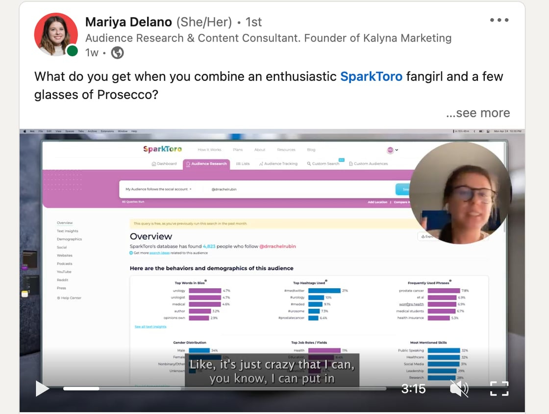Open 'My Audience follows the social account' dropdown
Image resolution: width=549 pixels, height=414 pixels.
[x=158, y=189]
